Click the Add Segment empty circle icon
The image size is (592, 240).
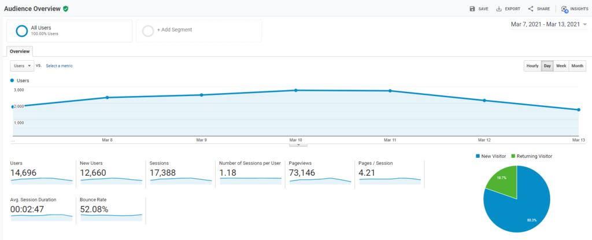tap(148, 31)
